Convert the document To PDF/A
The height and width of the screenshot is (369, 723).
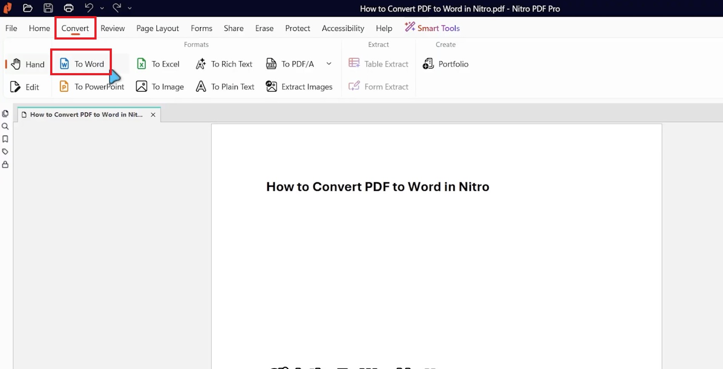coord(290,64)
